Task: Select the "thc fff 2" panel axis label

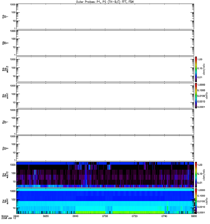Action: coord(5,148)
